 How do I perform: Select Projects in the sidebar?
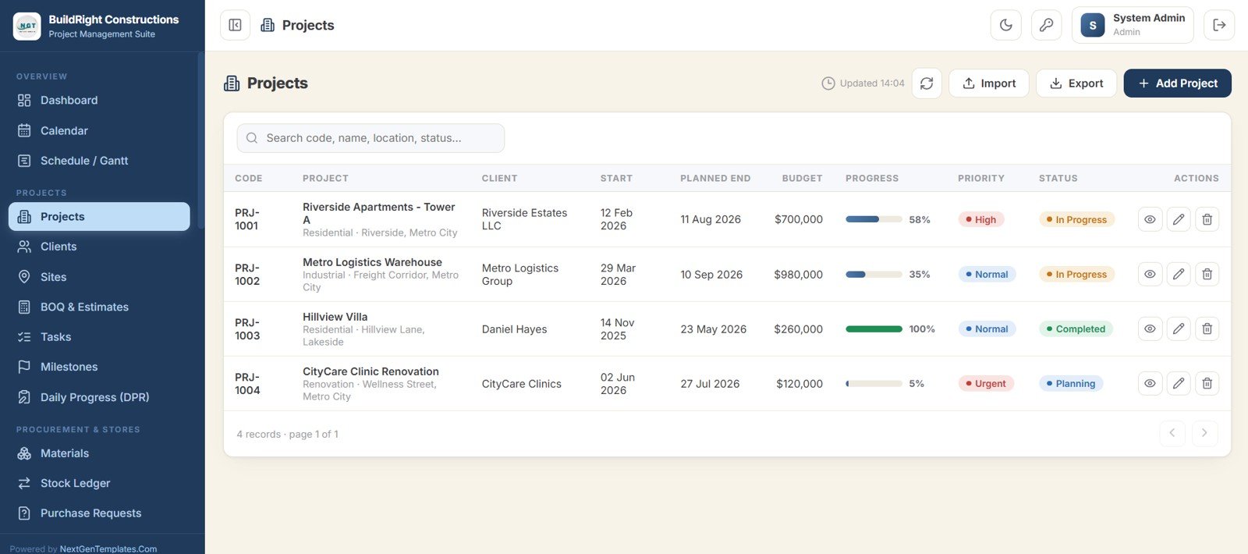(x=99, y=217)
